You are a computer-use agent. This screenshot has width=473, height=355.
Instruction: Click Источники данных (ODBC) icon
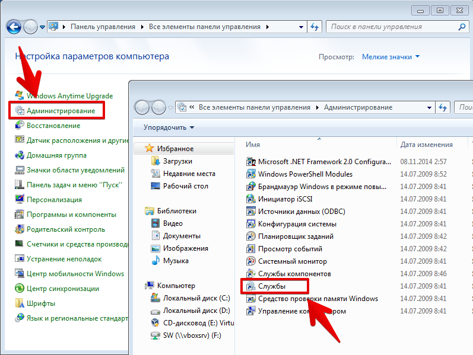pos(251,211)
